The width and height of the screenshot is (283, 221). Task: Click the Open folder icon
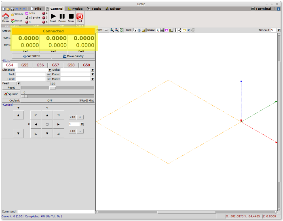8,9
